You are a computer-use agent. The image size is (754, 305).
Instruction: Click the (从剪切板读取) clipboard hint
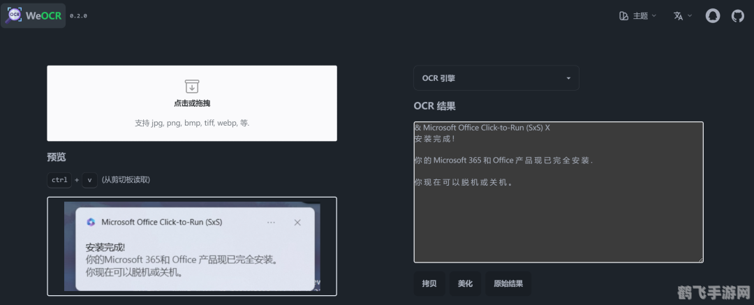click(x=126, y=180)
